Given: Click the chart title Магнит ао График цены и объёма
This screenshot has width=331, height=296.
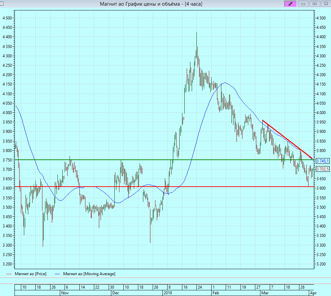Looking at the screenshot, I should pyautogui.click(x=140, y=4).
